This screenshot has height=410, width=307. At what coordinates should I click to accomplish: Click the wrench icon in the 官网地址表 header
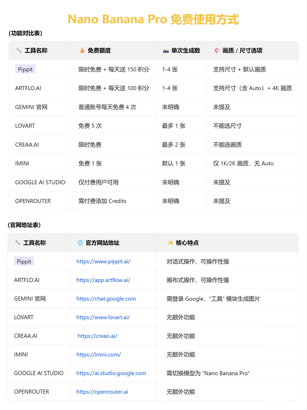coord(18,243)
